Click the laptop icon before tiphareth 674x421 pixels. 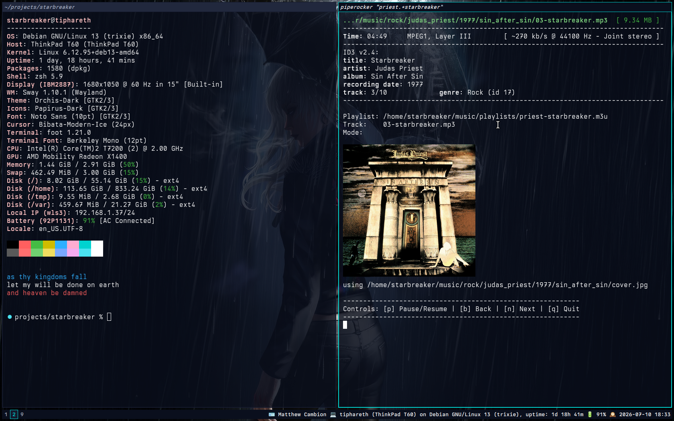pos(333,414)
